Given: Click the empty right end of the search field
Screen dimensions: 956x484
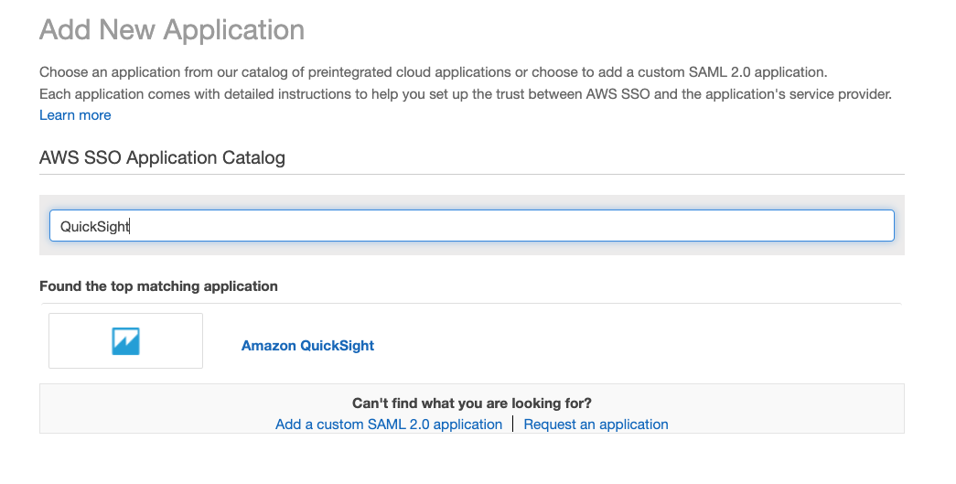Looking at the screenshot, I should click(823, 226).
